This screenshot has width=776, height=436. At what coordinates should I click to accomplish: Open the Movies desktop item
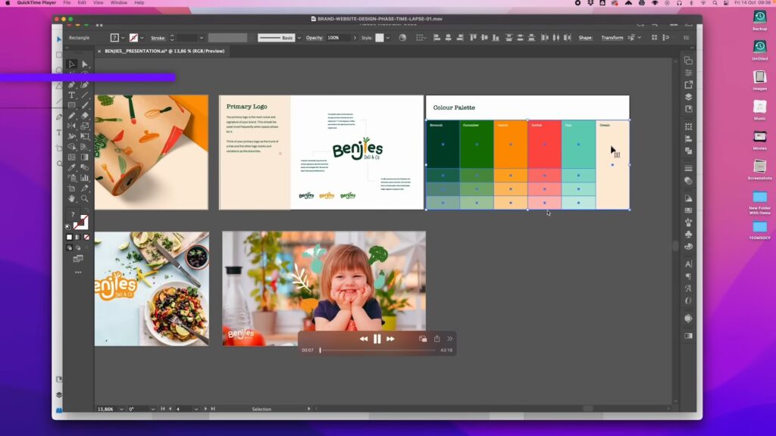[x=759, y=140]
